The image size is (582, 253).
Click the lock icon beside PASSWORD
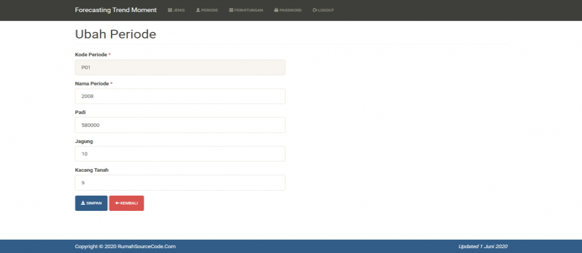click(x=276, y=10)
